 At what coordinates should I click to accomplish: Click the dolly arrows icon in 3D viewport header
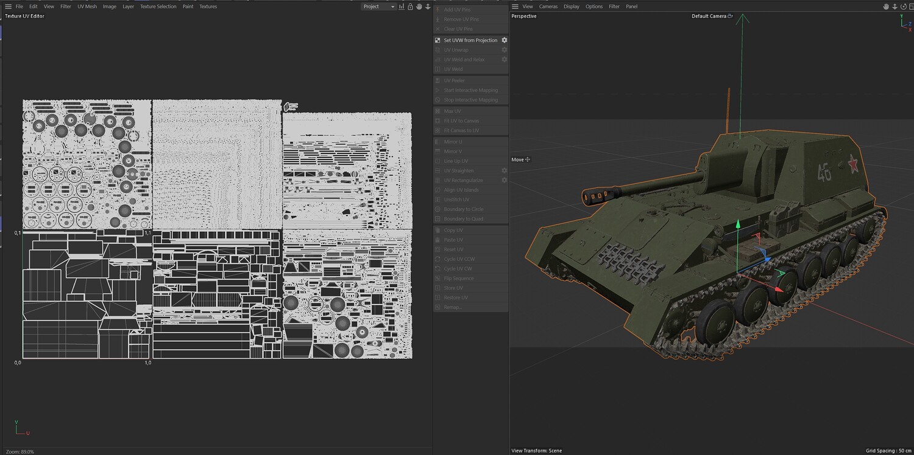(x=895, y=7)
